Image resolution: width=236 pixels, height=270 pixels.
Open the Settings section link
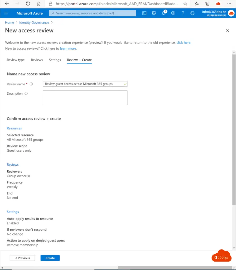(x=13, y=212)
